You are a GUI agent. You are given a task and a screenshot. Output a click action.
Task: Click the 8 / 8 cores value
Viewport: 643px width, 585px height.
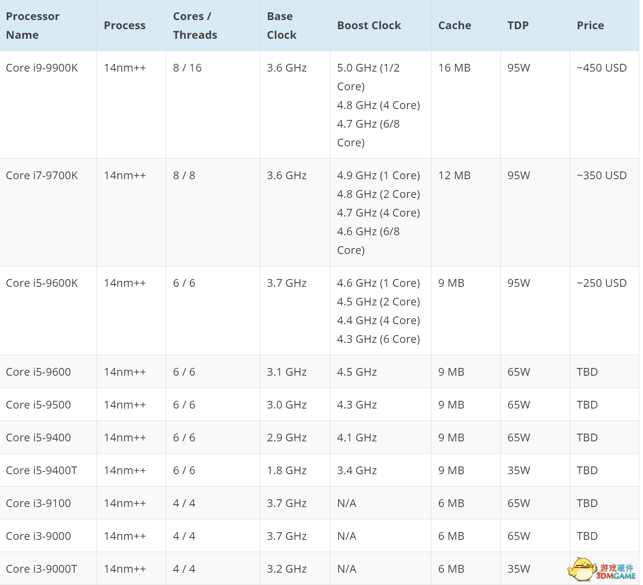pyautogui.click(x=184, y=176)
